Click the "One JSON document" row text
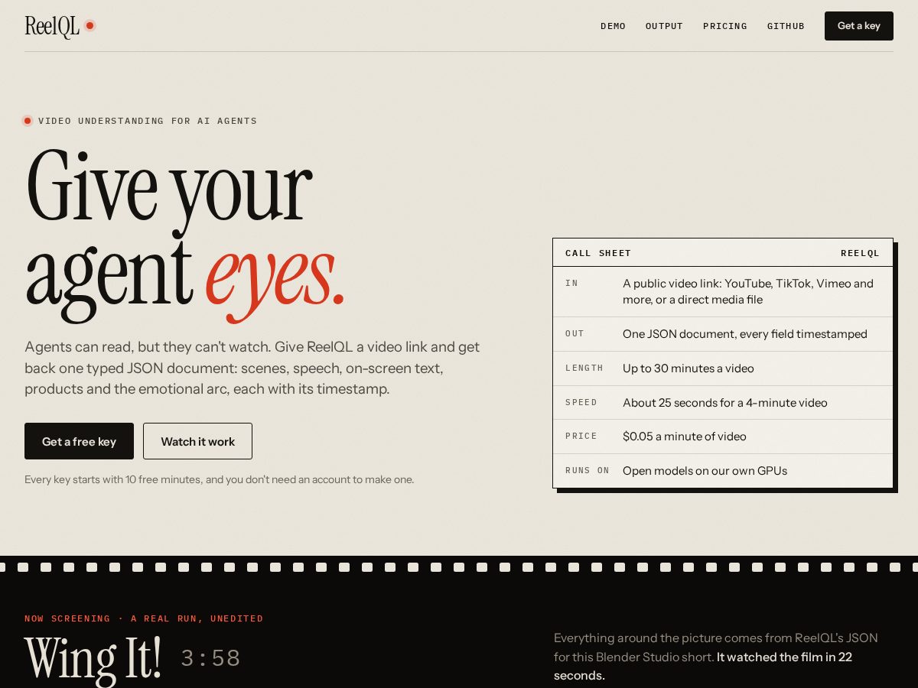 pyautogui.click(x=745, y=334)
